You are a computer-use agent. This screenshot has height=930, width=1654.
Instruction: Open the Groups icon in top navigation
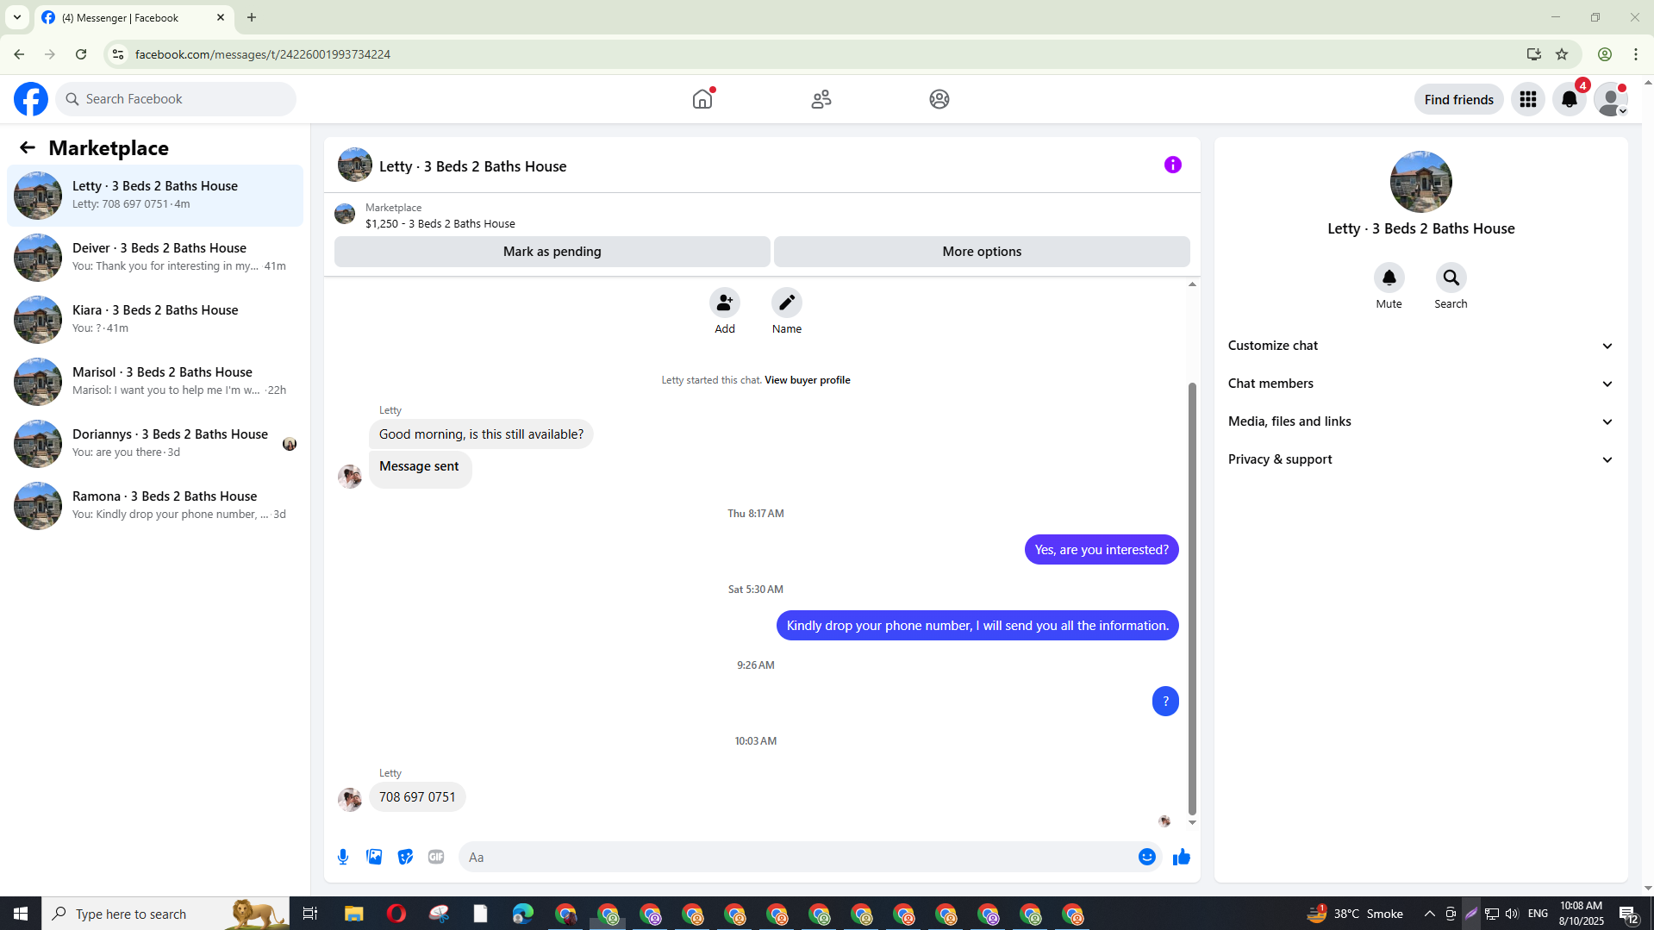coord(939,99)
